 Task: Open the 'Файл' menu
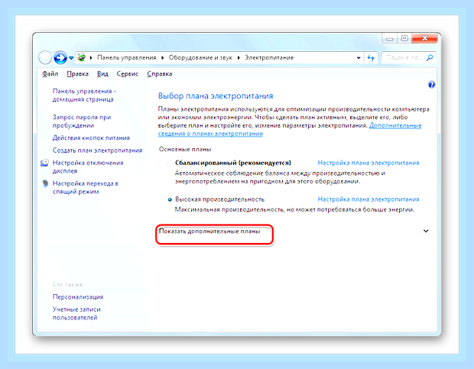click(x=50, y=73)
